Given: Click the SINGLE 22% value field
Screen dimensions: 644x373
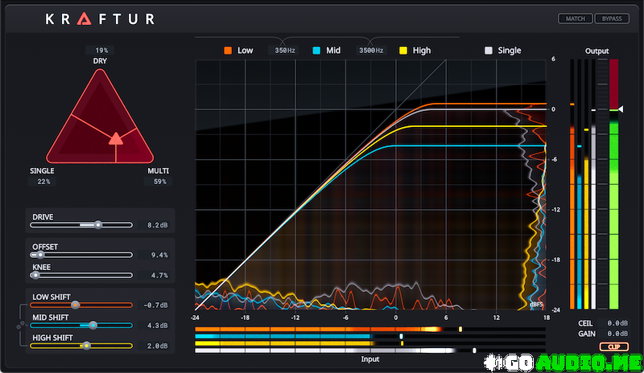Looking at the screenshot, I should [x=43, y=182].
